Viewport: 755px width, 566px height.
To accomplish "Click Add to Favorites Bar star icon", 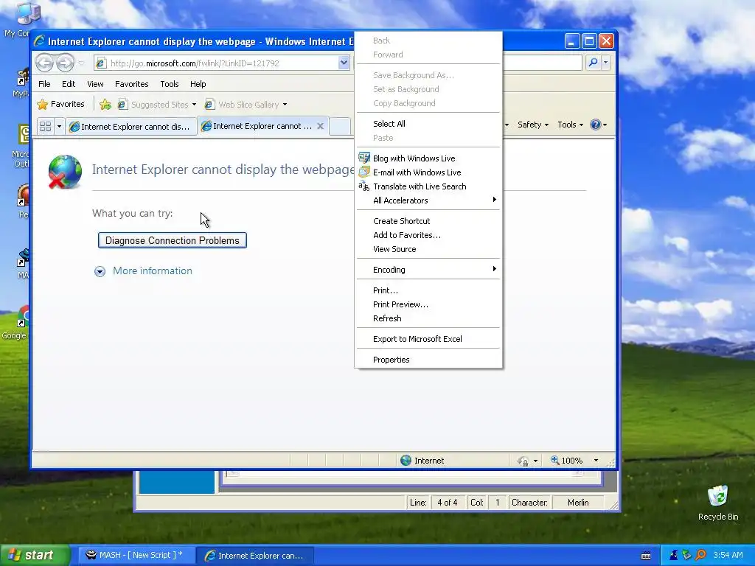I will 105,104.
